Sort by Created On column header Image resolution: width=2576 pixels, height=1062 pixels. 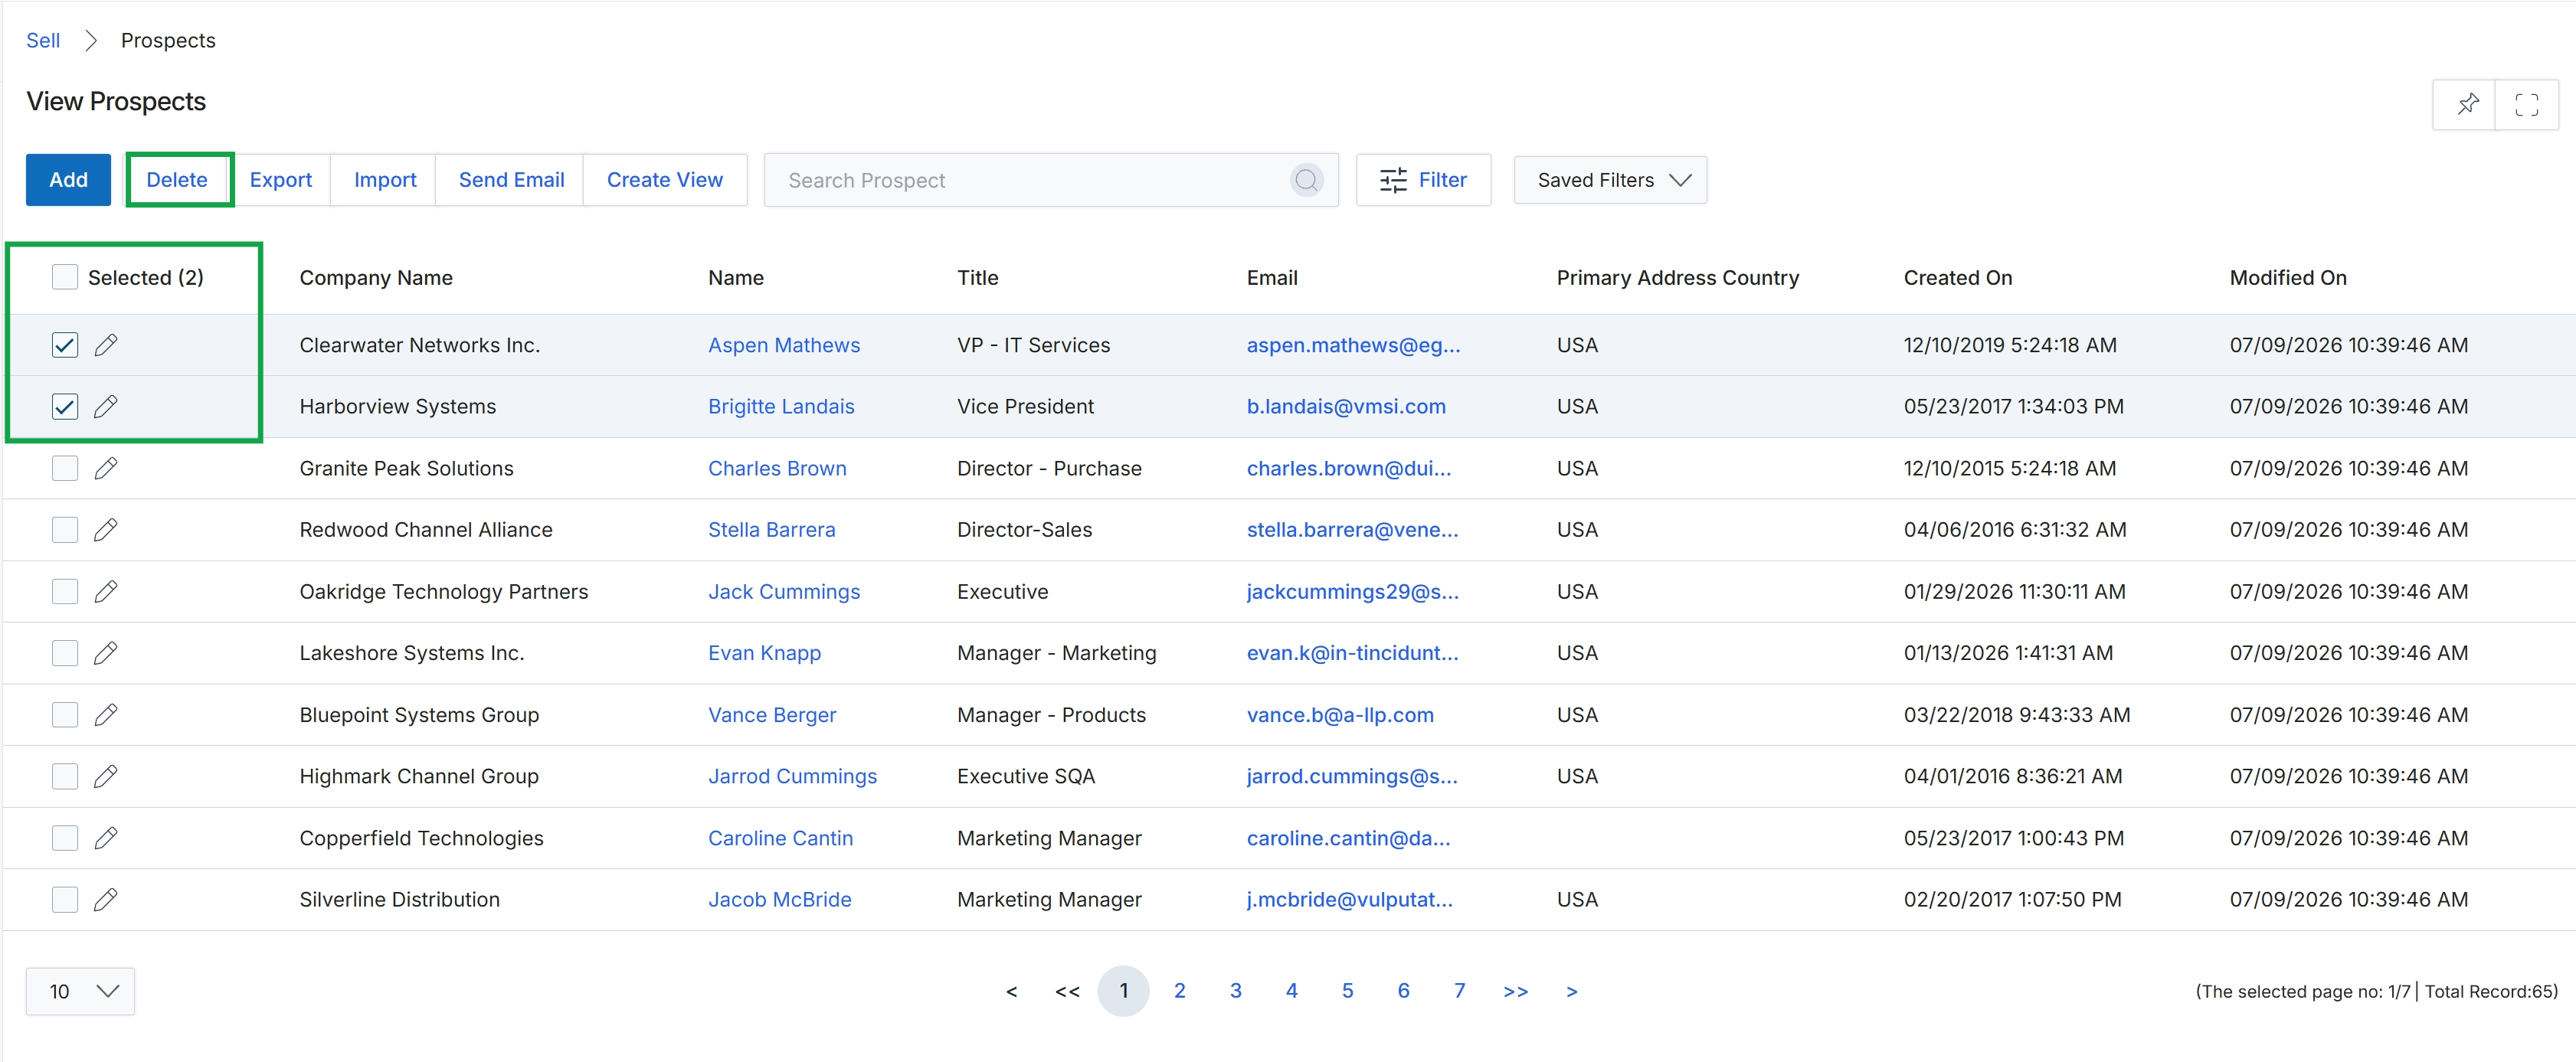[x=1958, y=278]
